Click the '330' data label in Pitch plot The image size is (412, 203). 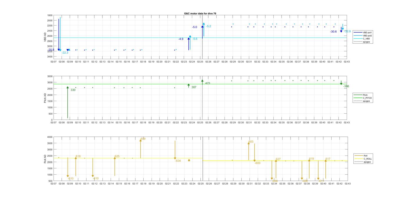point(73,90)
